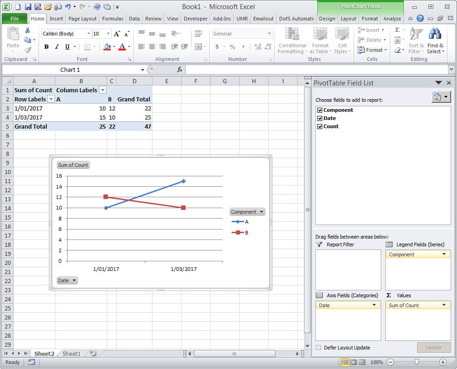Open the PivotChart Design tab
The image size is (457, 369).
(x=327, y=19)
